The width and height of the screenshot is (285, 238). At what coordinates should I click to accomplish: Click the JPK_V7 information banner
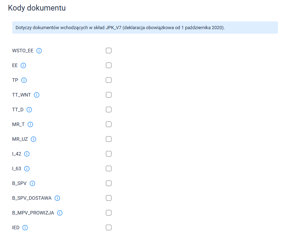tap(145, 27)
